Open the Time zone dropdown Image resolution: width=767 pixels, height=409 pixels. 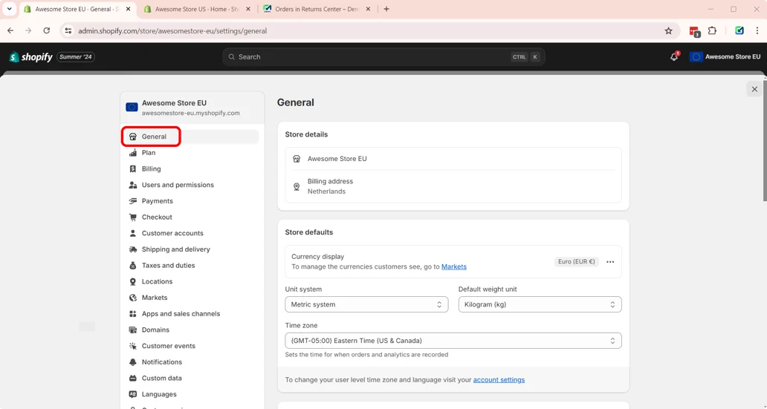(453, 341)
